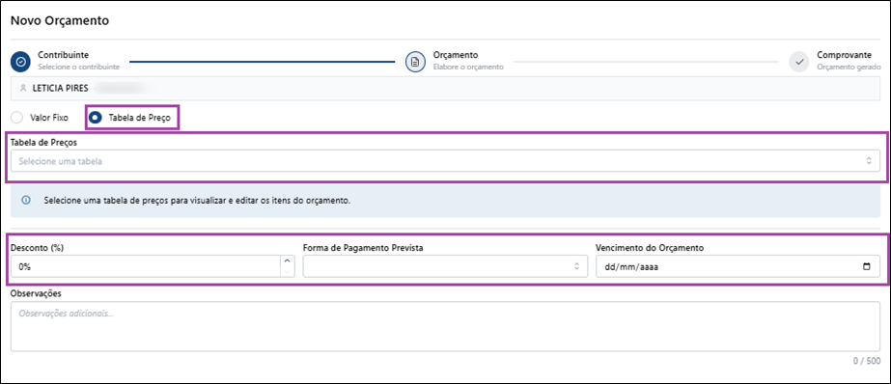Click the person icon beside LETICIA PIRES
The image size is (891, 384).
[x=23, y=89]
